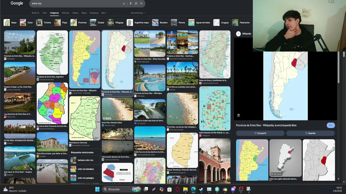The image size is (346, 194).
Task: Filter images by the Colon chip
Action: 26,23
